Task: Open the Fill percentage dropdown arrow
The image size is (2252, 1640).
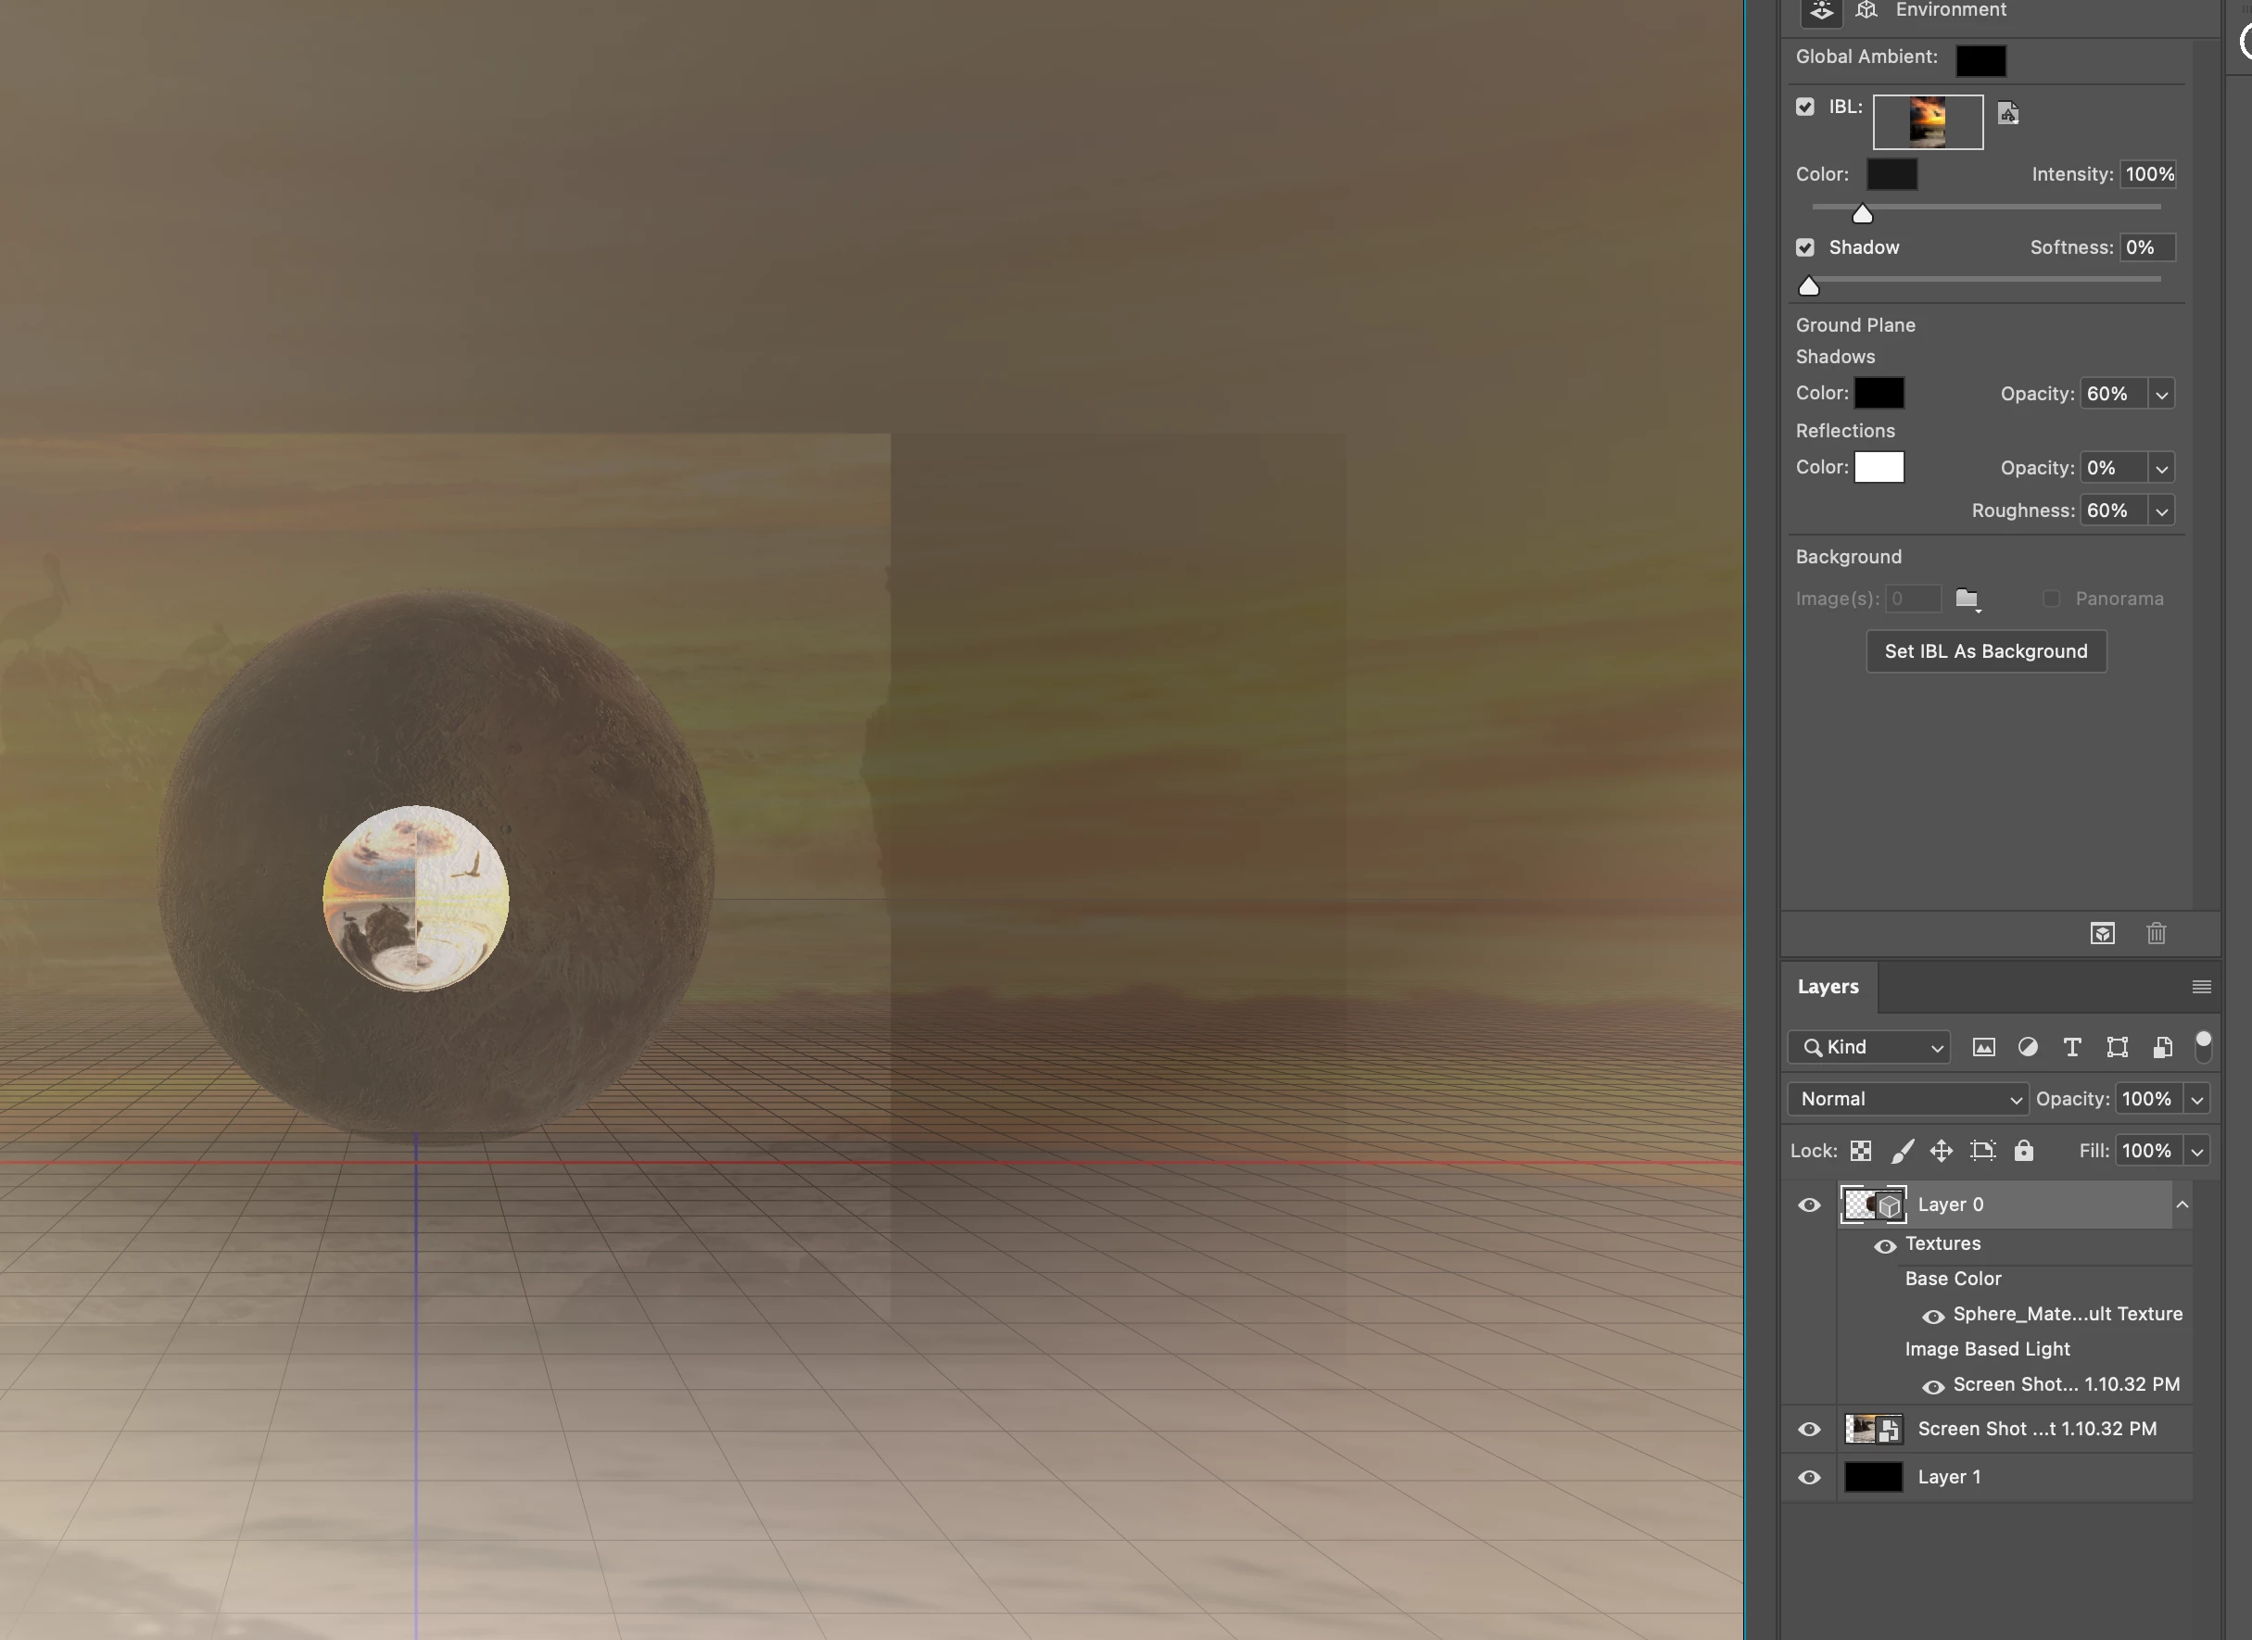Action: 2197,1152
